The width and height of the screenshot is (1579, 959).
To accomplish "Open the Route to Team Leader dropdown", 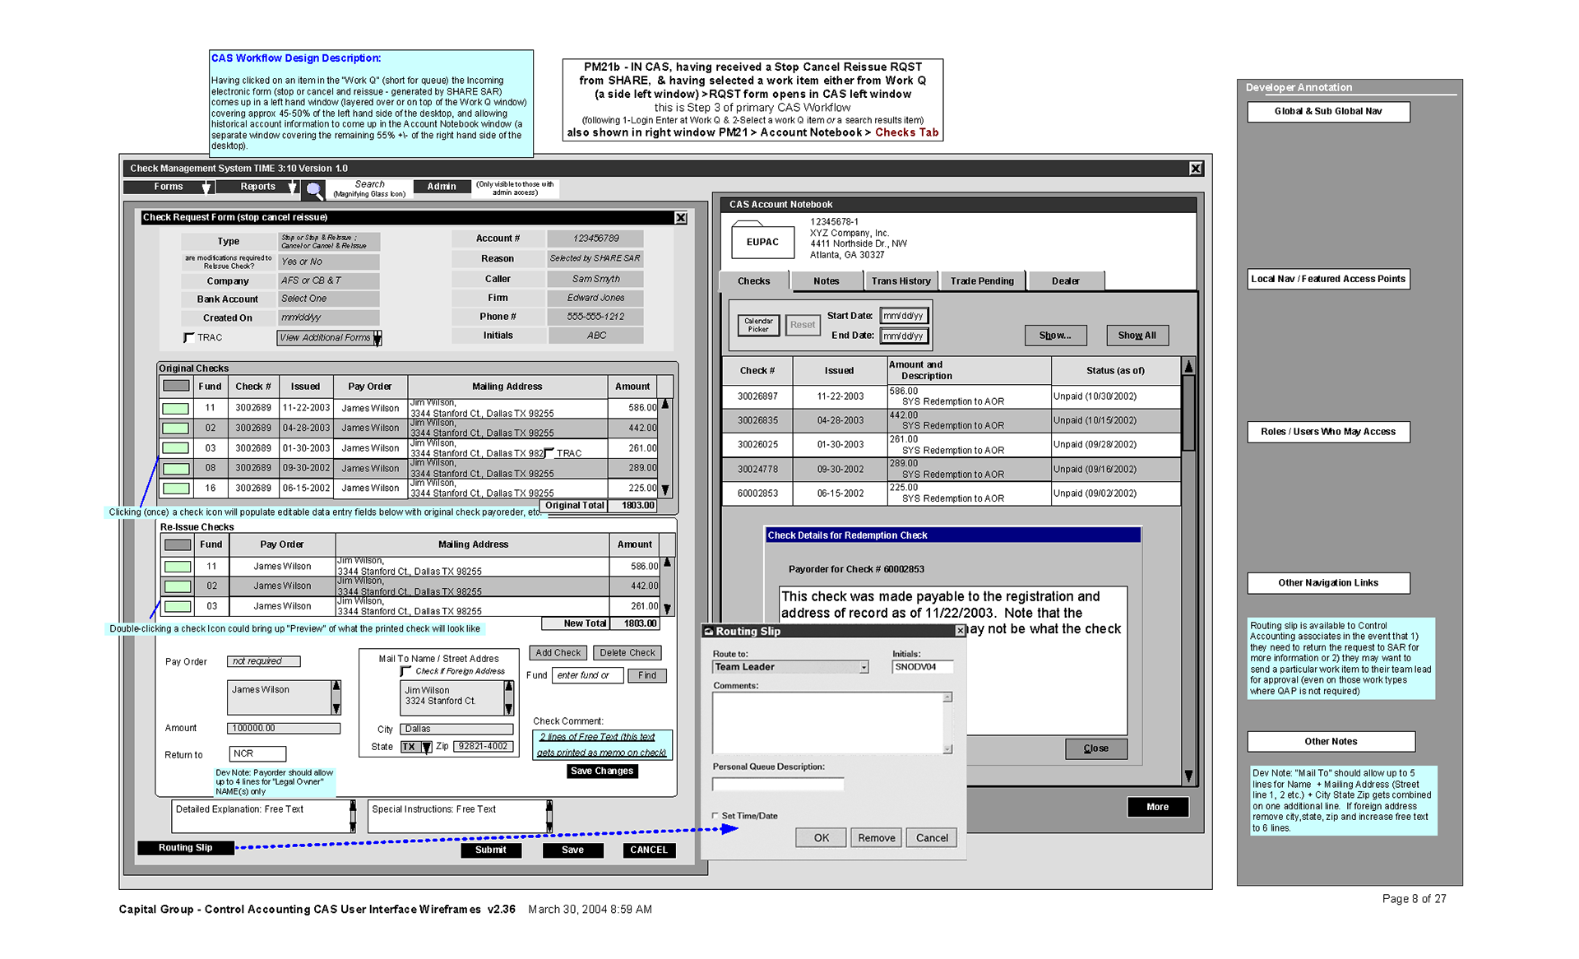I will coord(864,668).
